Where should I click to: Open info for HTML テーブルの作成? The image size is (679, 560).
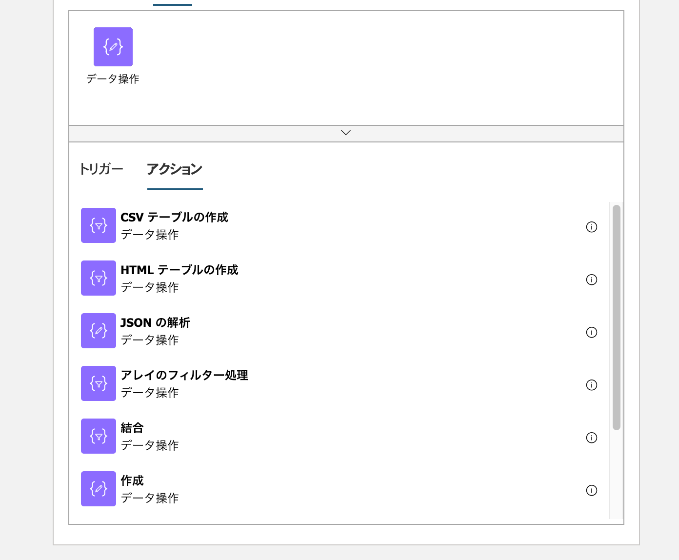click(592, 280)
